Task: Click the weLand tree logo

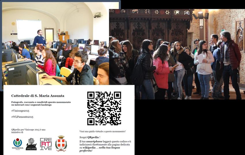Action: (31, 144)
